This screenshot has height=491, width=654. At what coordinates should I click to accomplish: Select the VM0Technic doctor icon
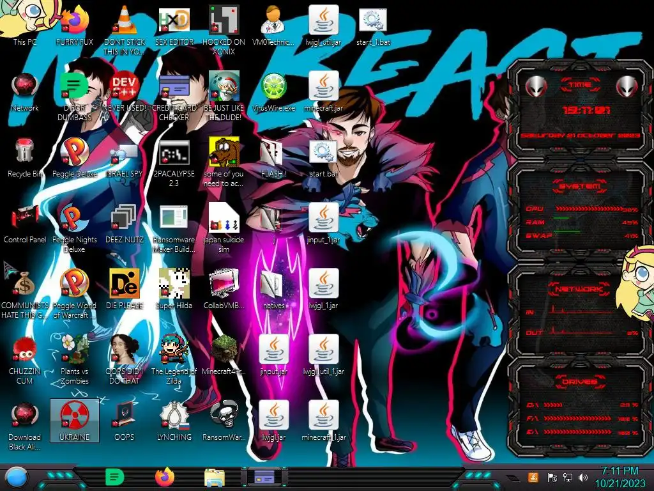click(273, 25)
